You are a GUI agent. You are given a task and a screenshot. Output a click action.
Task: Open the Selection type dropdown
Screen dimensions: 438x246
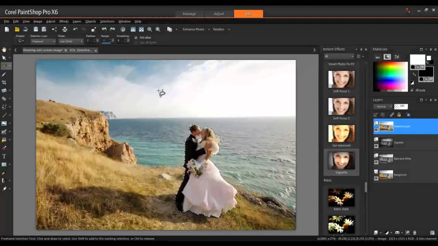pos(43,41)
